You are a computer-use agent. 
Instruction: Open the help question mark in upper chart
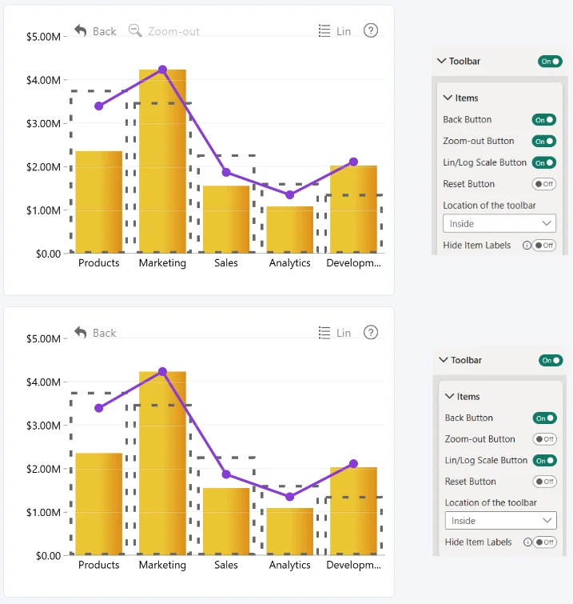coord(371,30)
